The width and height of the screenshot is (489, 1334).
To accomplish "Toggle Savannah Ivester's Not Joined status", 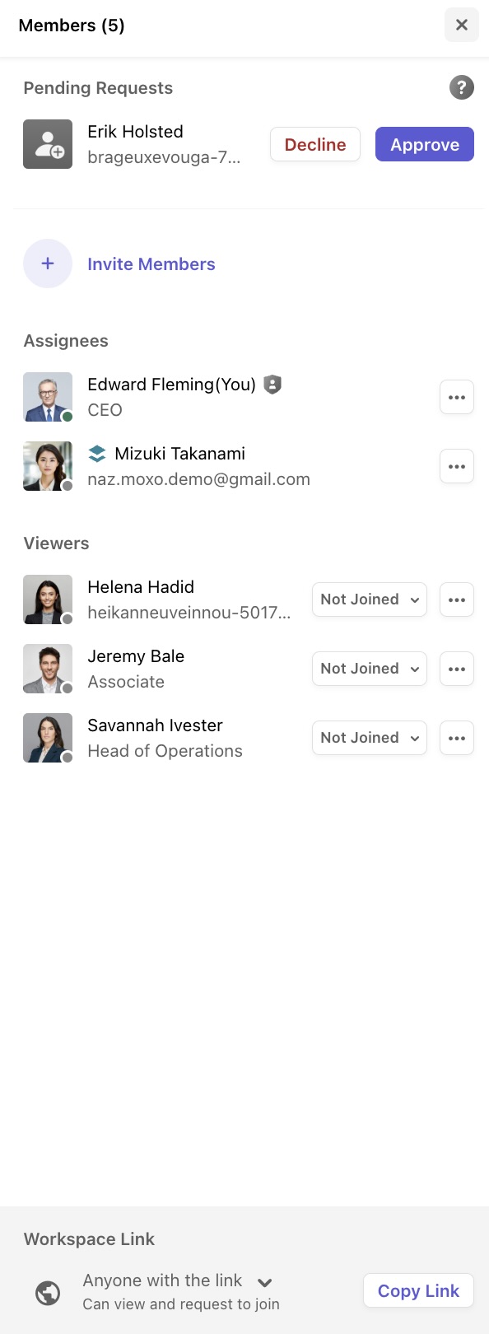I will coord(369,738).
